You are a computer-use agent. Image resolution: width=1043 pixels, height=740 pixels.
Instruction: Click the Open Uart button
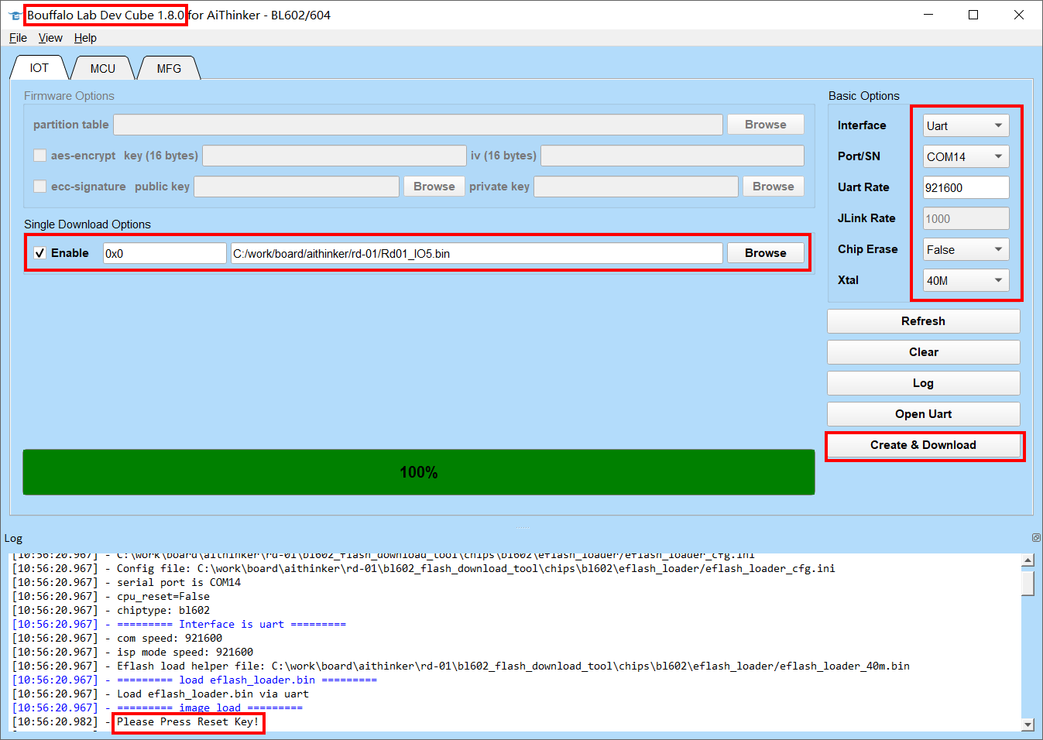[923, 414]
